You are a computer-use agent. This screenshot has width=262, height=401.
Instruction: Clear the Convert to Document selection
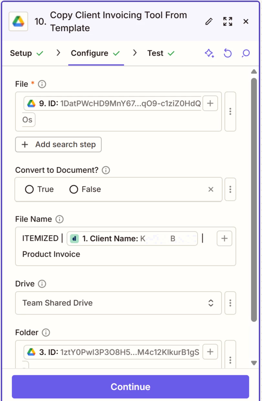point(211,189)
